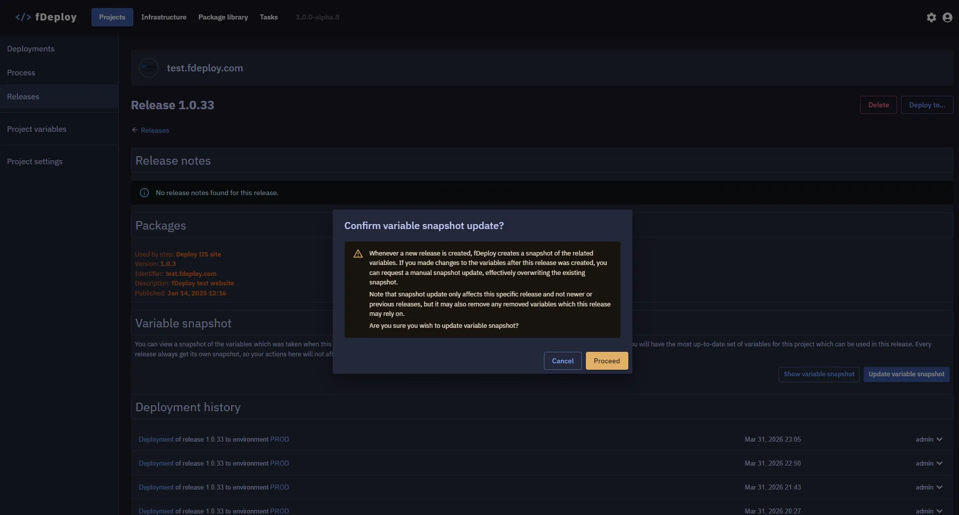
Task: Expand the Mar 31, 2026 20:27 deployment row
Action: [x=940, y=511]
